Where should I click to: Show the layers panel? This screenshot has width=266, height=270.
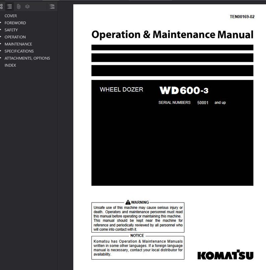click(x=27, y=7)
